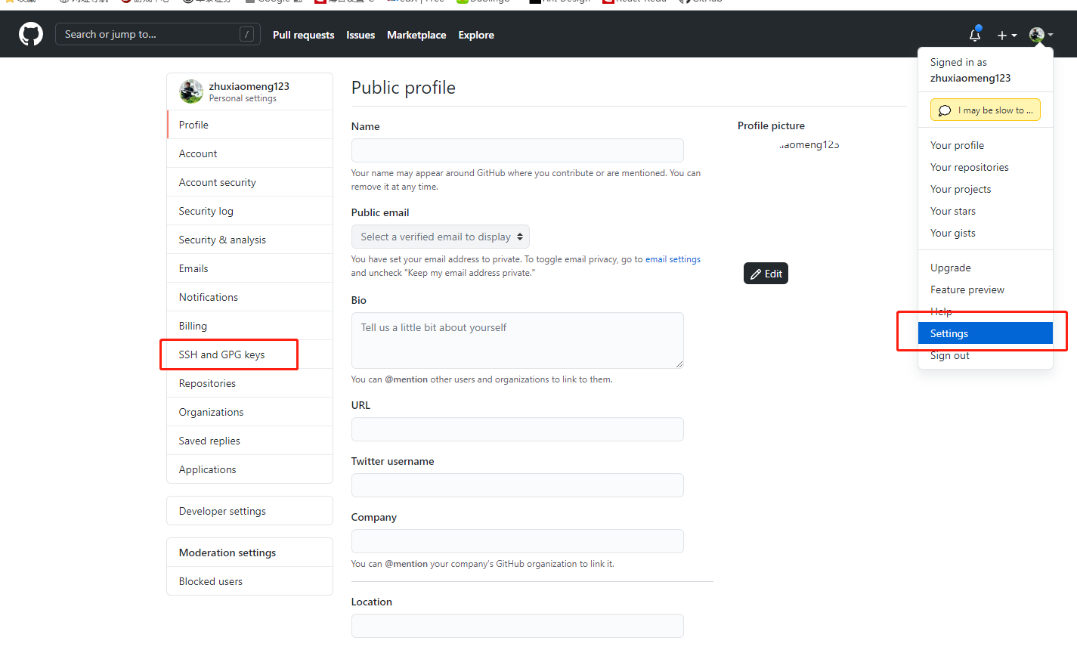Open Developer settings
The width and height of the screenshot is (1077, 650).
click(250, 511)
